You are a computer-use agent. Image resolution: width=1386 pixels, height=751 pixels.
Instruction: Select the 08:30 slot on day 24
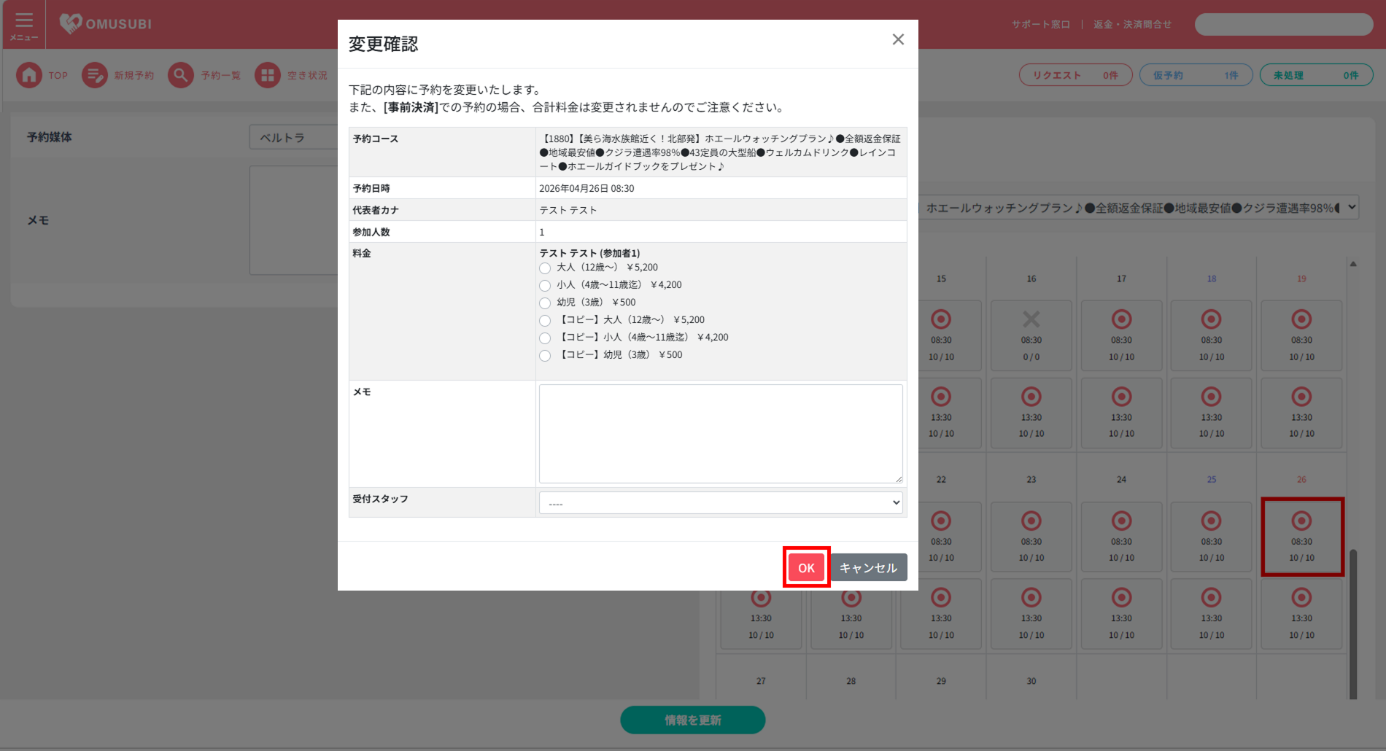(x=1121, y=537)
